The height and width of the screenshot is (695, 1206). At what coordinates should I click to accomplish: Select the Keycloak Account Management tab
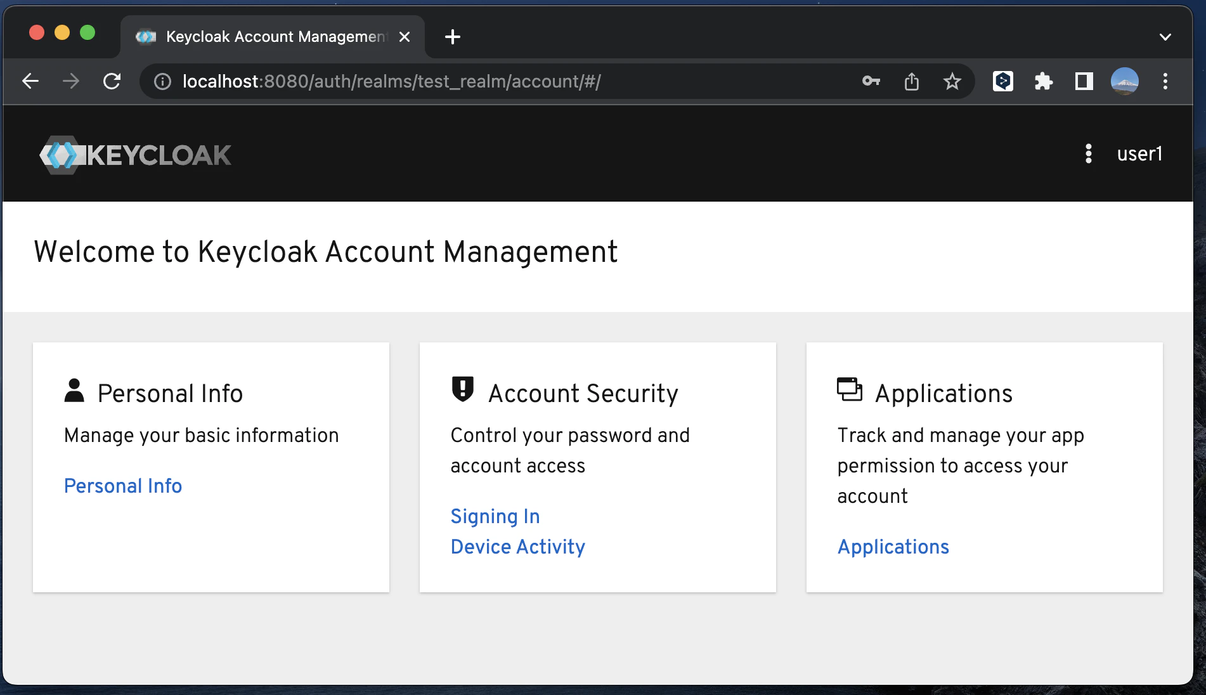pos(273,37)
